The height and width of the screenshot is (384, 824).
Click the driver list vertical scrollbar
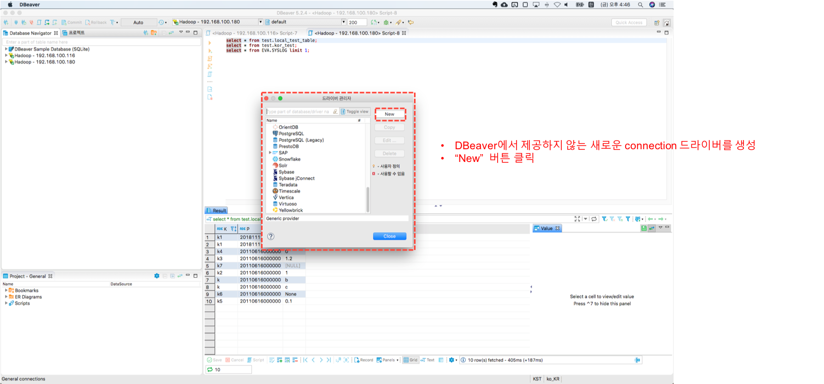tap(368, 199)
